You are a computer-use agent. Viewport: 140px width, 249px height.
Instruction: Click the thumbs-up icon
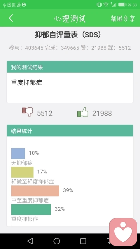coord(83,112)
